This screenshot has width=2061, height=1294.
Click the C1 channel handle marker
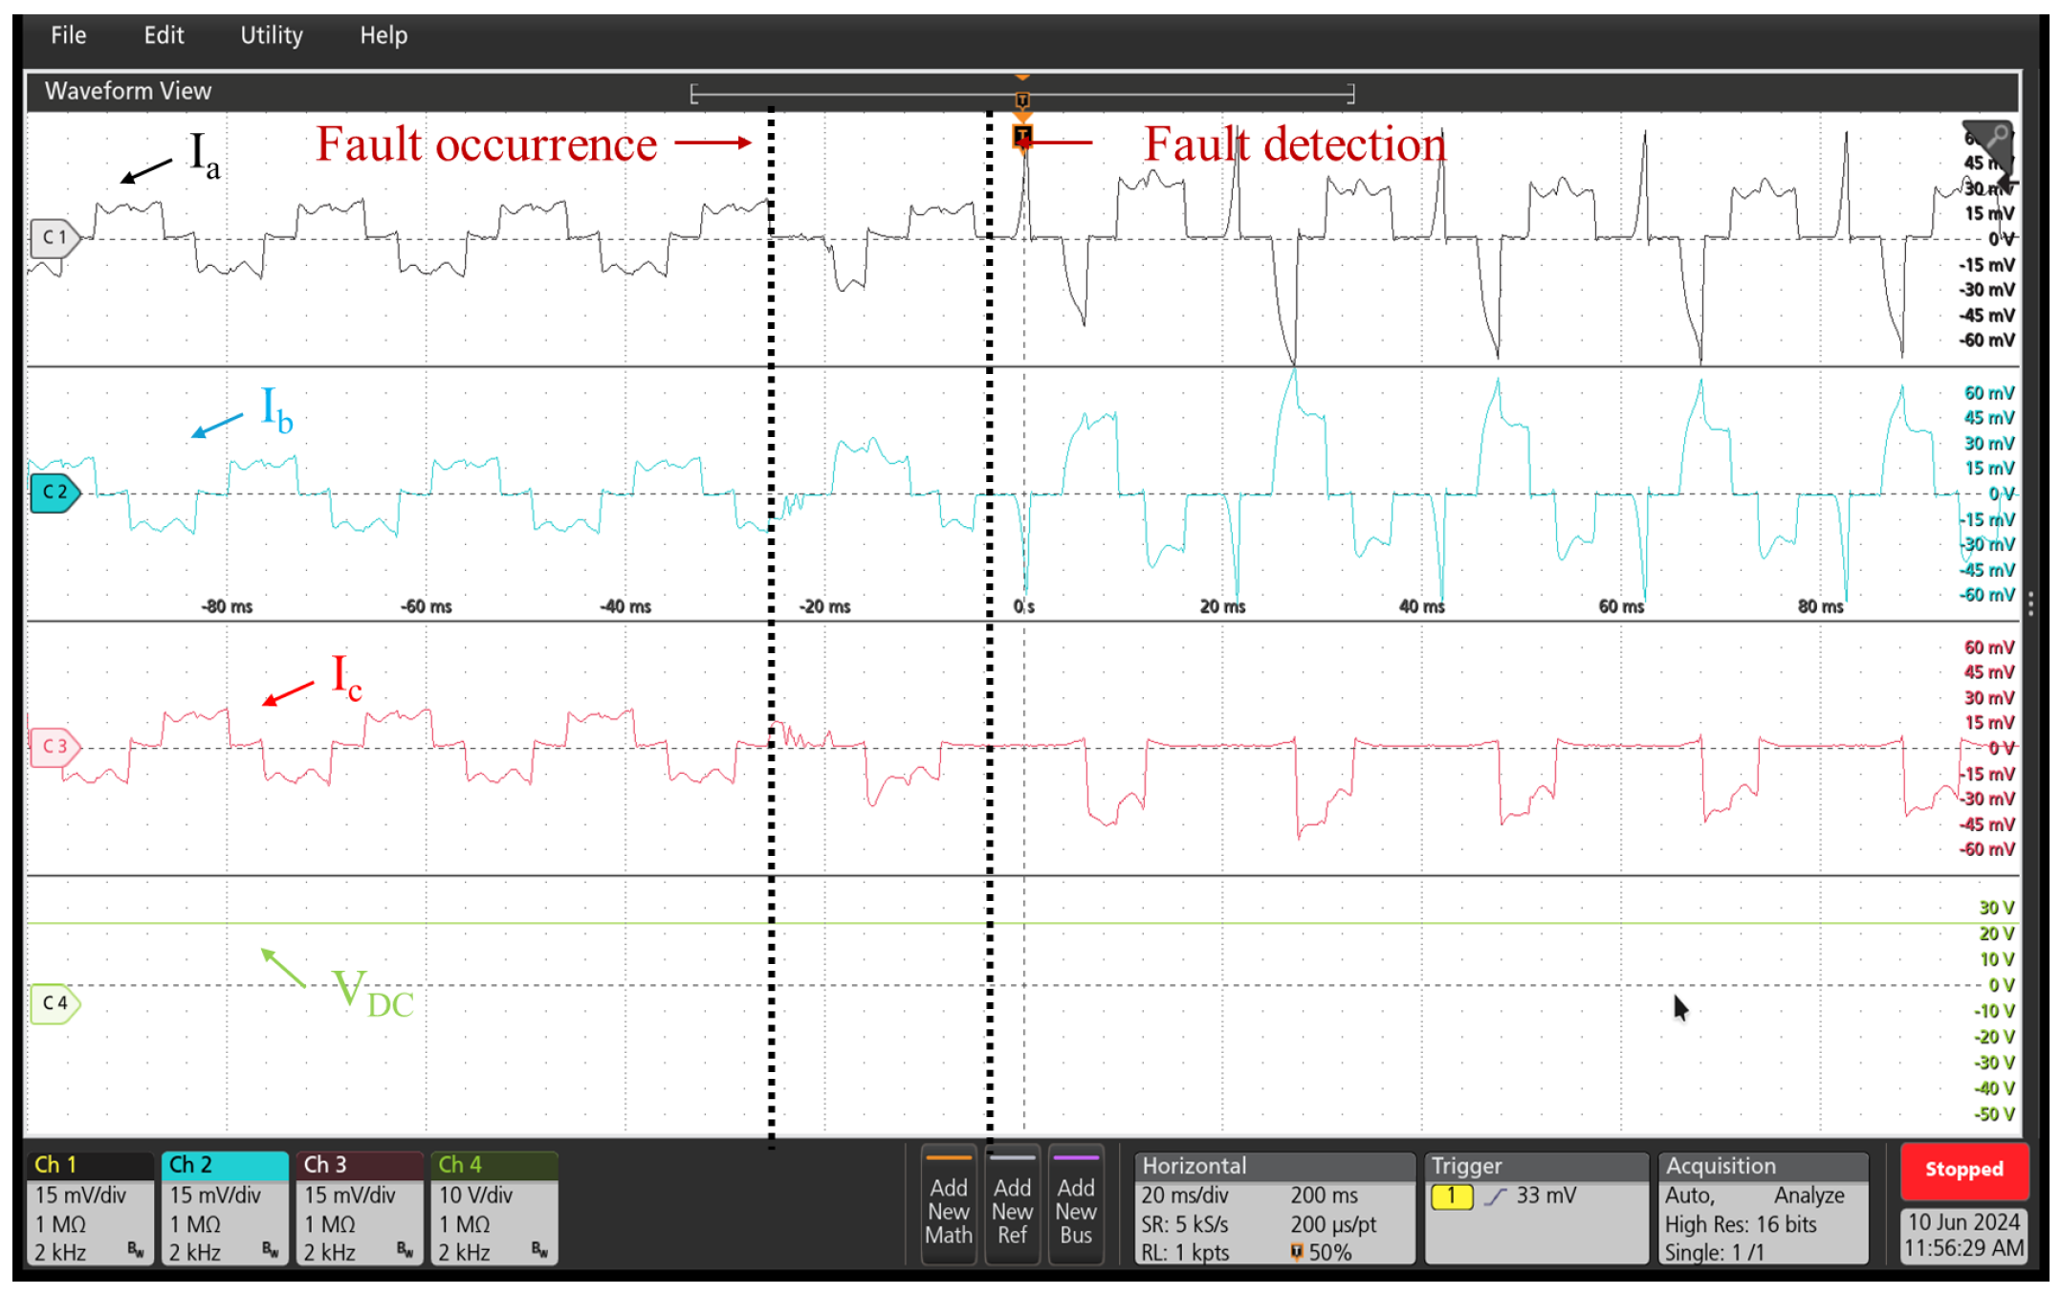click(55, 237)
